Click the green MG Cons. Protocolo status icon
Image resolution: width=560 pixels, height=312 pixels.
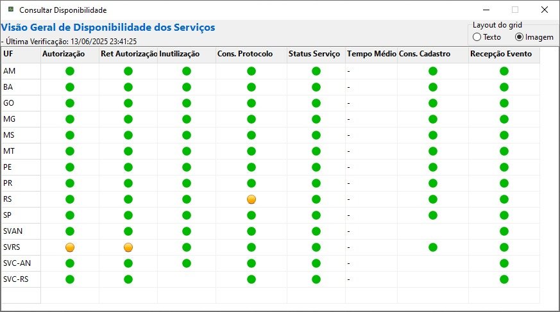tap(251, 119)
